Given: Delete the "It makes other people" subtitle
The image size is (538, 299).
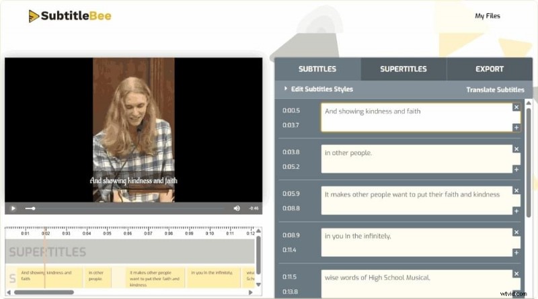Looking at the screenshot, I should (x=516, y=191).
